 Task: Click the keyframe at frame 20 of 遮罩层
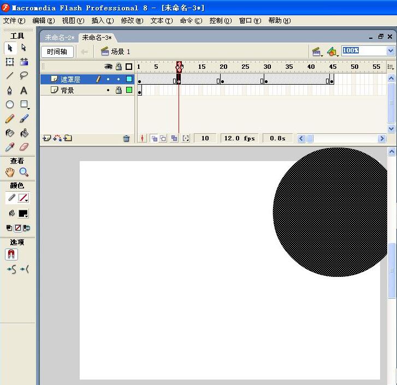click(222, 81)
